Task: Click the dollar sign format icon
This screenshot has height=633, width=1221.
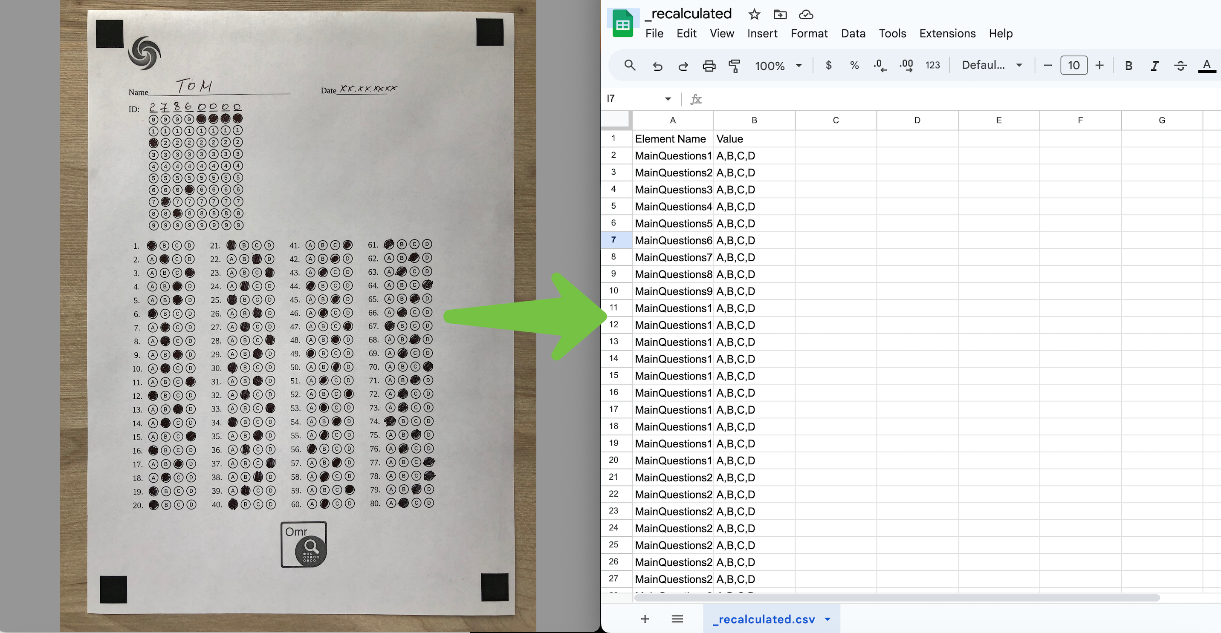Action: (x=828, y=64)
